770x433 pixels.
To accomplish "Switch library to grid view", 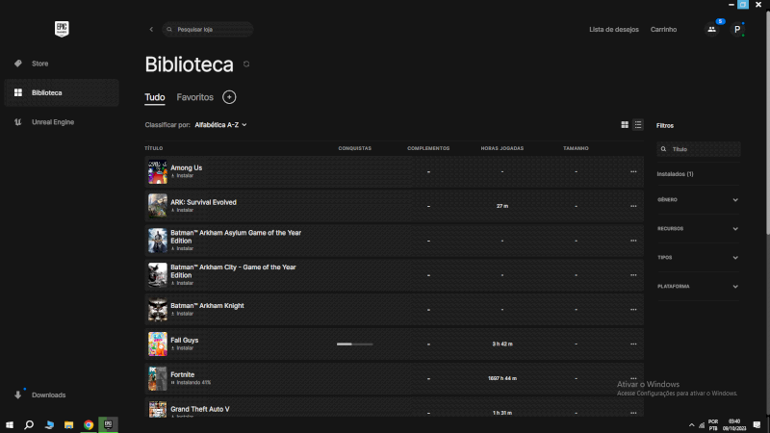I will [625, 125].
